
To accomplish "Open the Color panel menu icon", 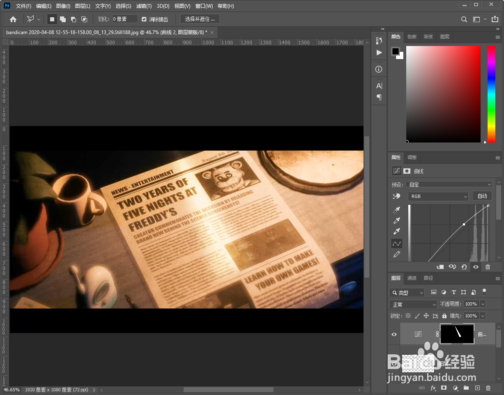I will [x=498, y=37].
